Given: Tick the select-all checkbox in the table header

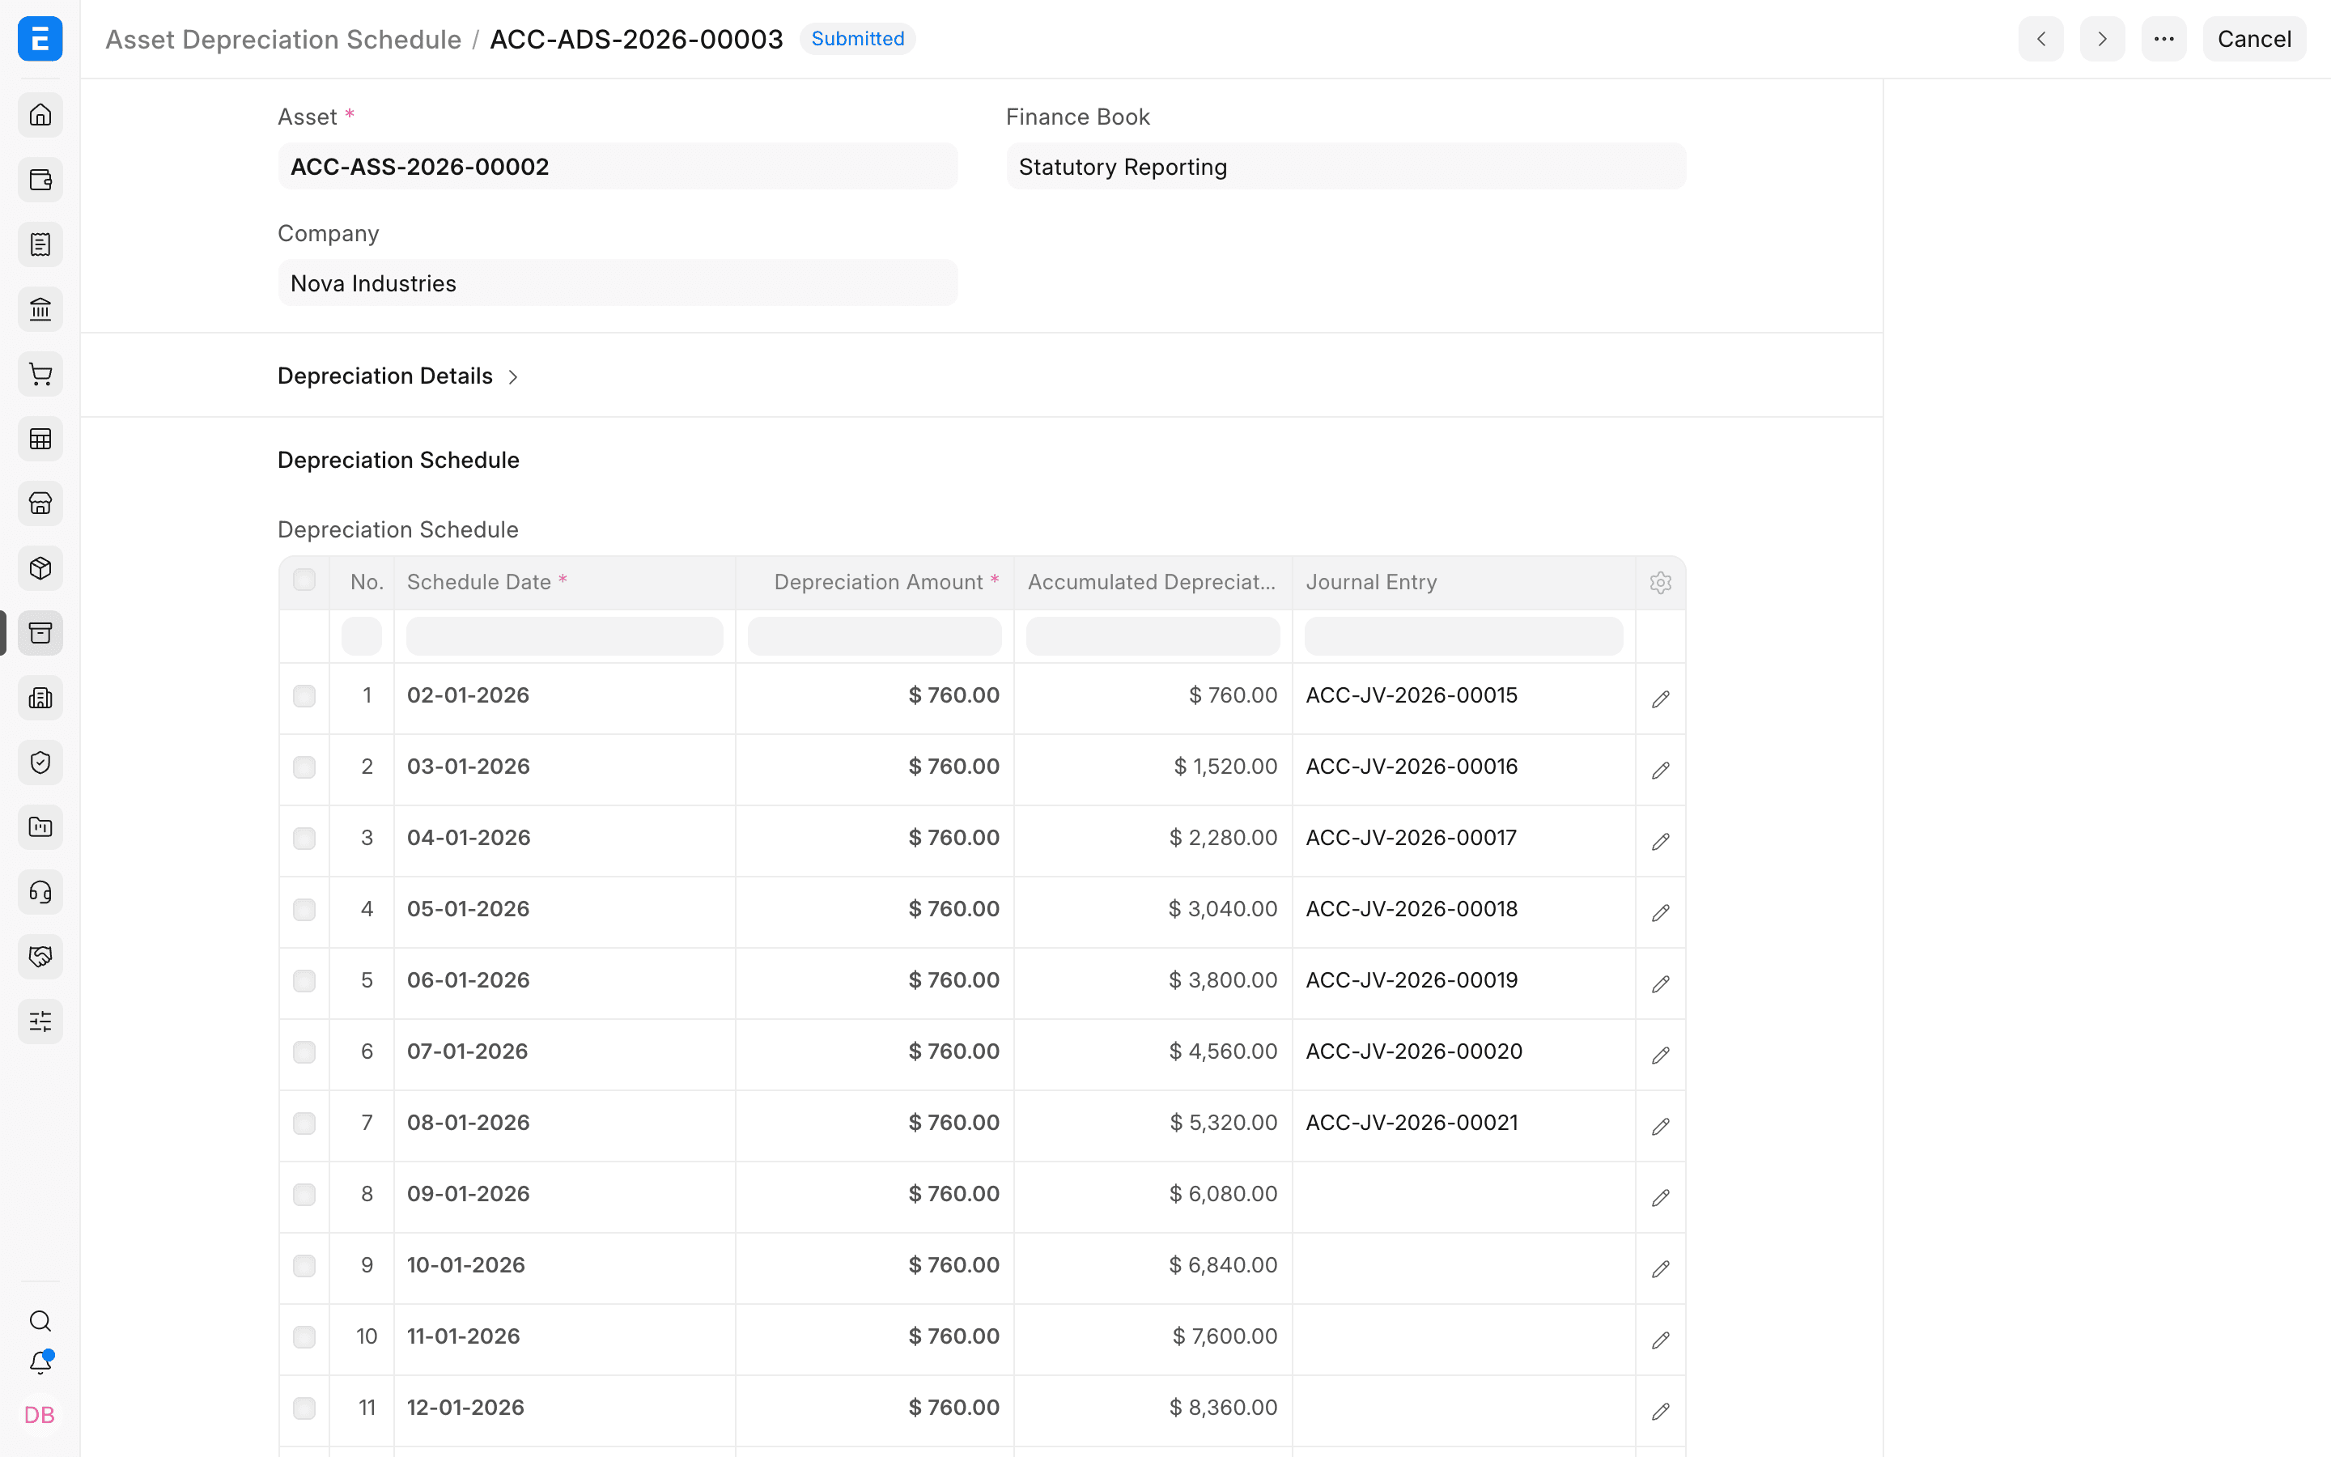Looking at the screenshot, I should coord(304,580).
